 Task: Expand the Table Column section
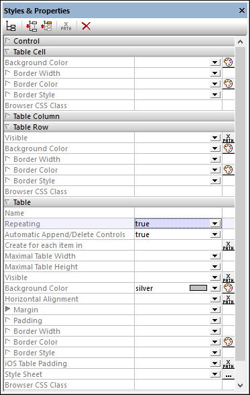(8, 116)
